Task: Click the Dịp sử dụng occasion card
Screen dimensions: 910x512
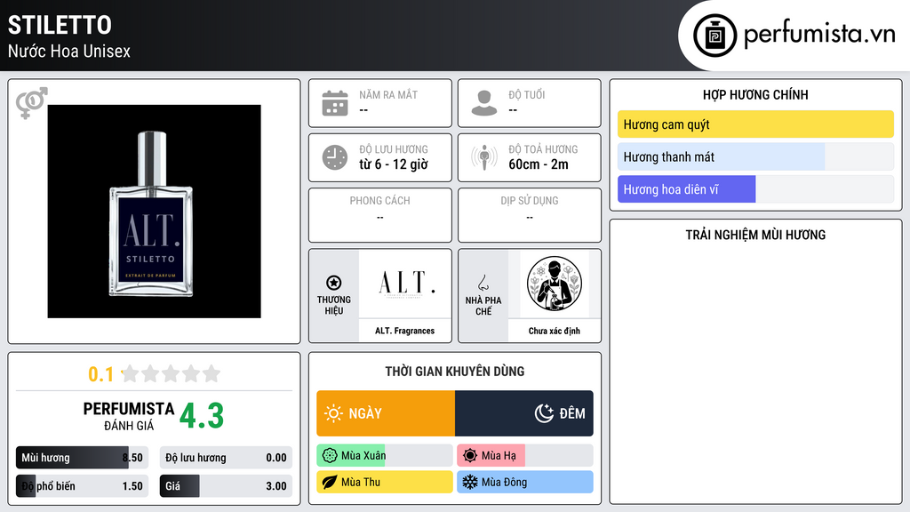Action: (x=530, y=215)
